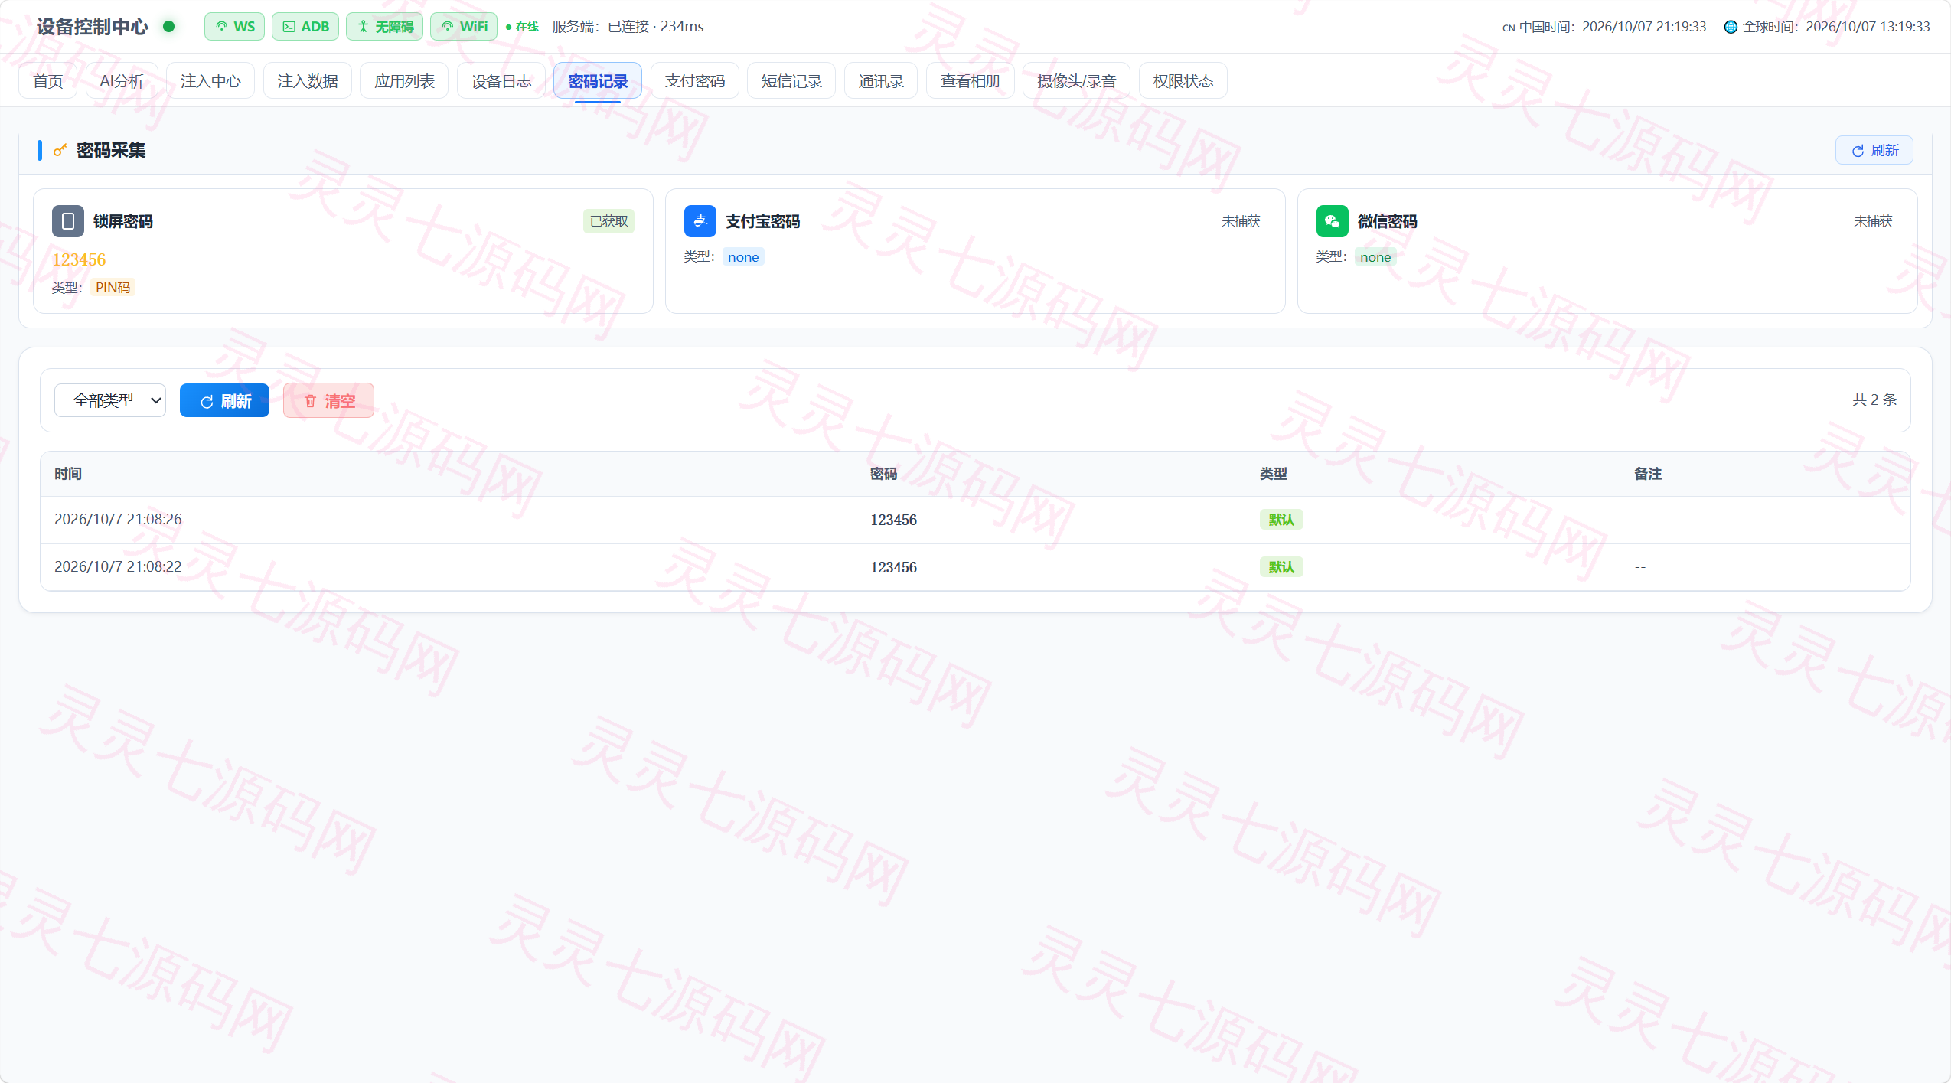The height and width of the screenshot is (1083, 1951).
Task: Switch to the 短信记录 tab
Action: [x=791, y=80]
